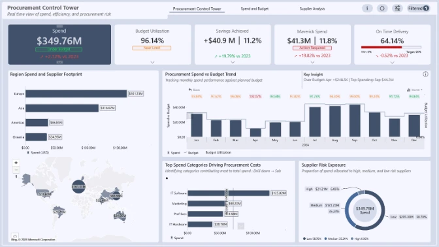Click the Under Budget status badge
The image size is (439, 247).
click(59, 49)
